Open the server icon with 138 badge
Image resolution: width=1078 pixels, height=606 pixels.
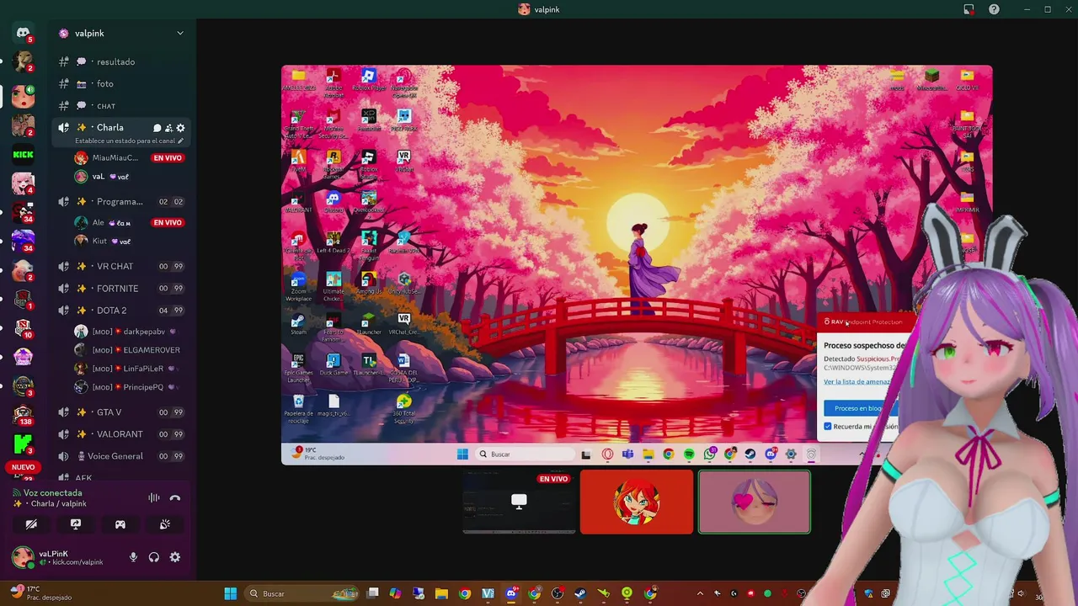coord(23,414)
